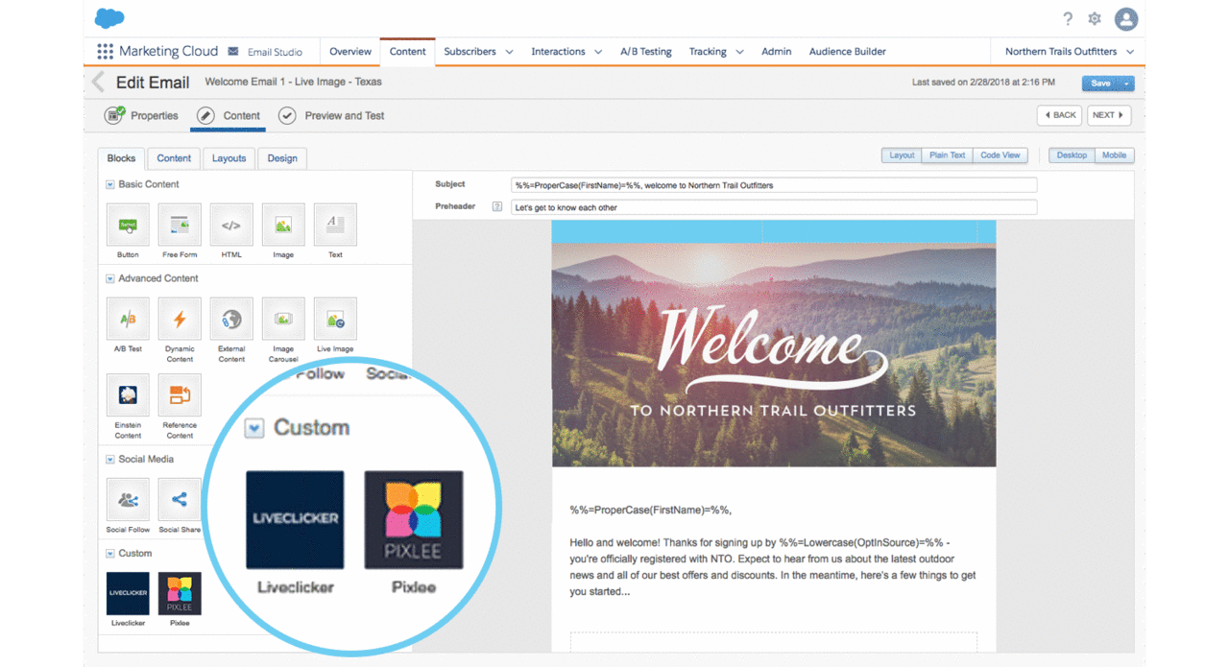Click the NEXT button
This screenshot has height=667, width=1229.
point(1109,115)
